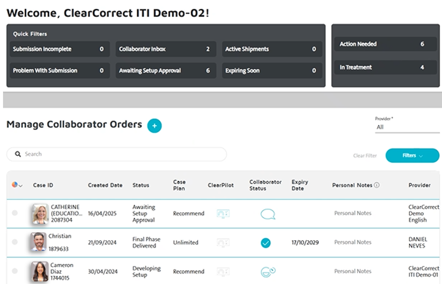
Task: Open Catherine patient photo thumbnail
Action: (40, 214)
